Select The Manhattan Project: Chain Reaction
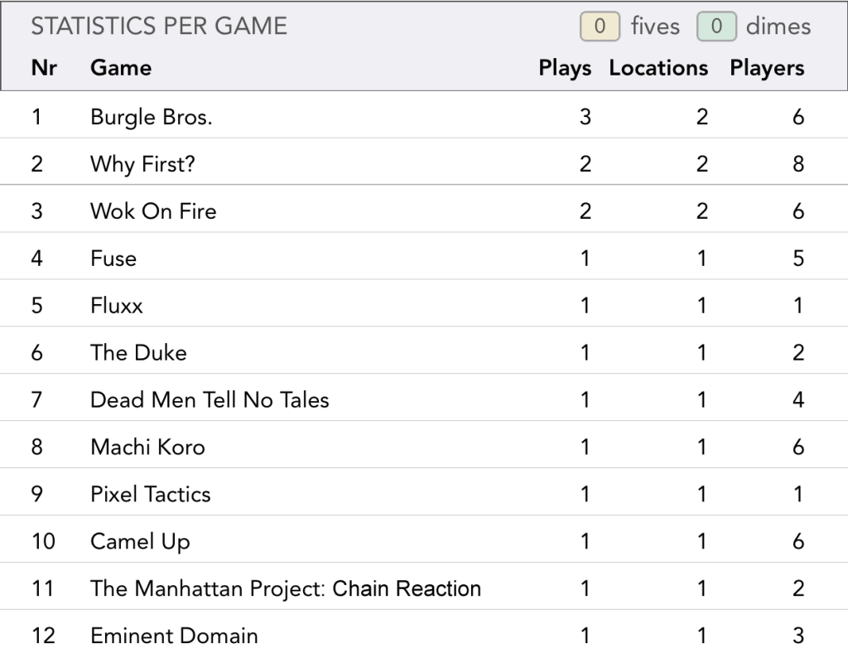848x663 pixels. [286, 589]
